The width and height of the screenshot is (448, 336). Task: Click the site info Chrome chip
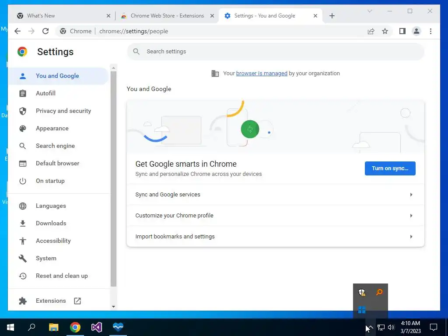[x=75, y=31]
